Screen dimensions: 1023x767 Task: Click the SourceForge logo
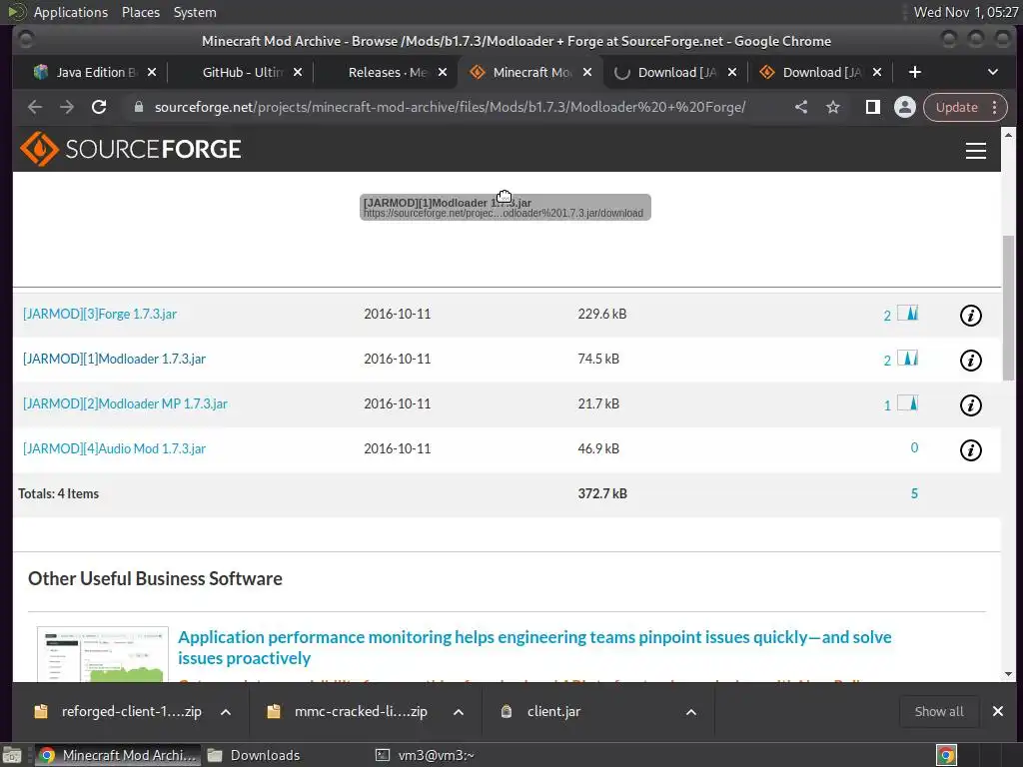click(x=131, y=150)
